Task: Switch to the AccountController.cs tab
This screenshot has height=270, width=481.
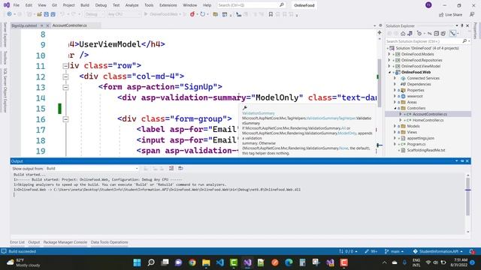Action: click(x=70, y=25)
